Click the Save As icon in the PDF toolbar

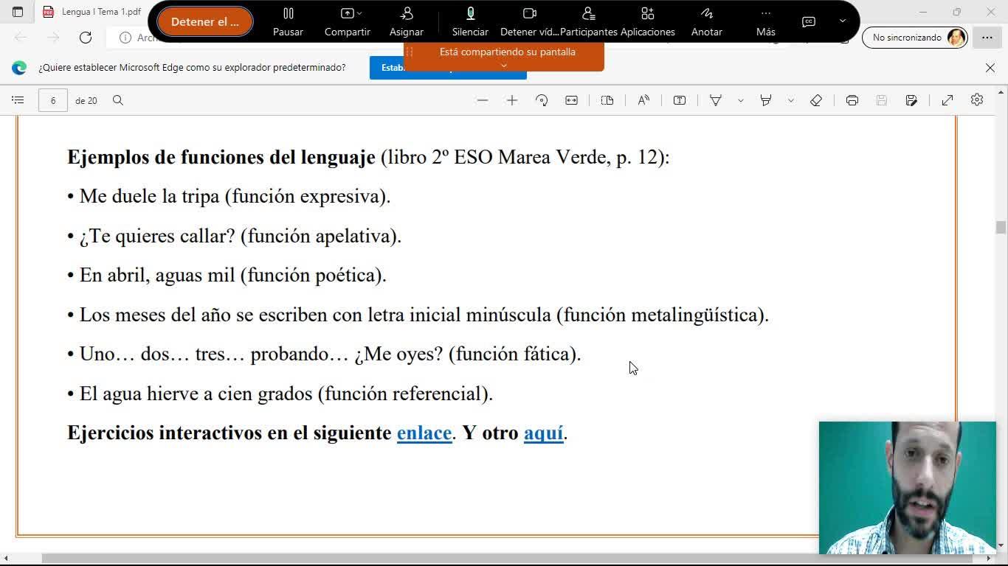click(911, 100)
